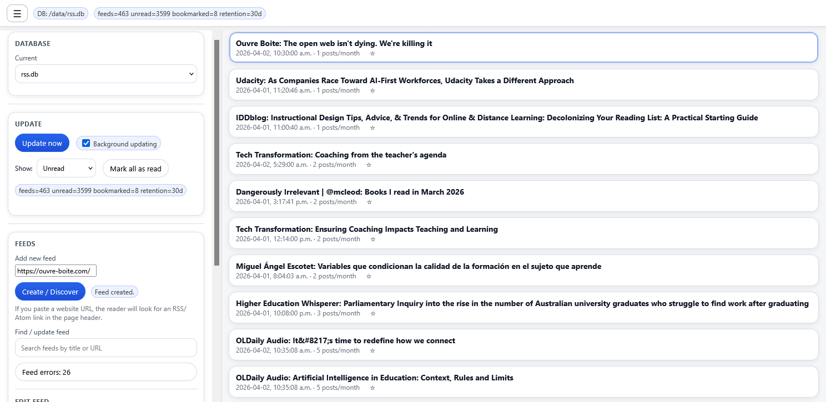Star the Udacity AI-First Workforces post
The height and width of the screenshot is (402, 826).
pyautogui.click(x=372, y=91)
